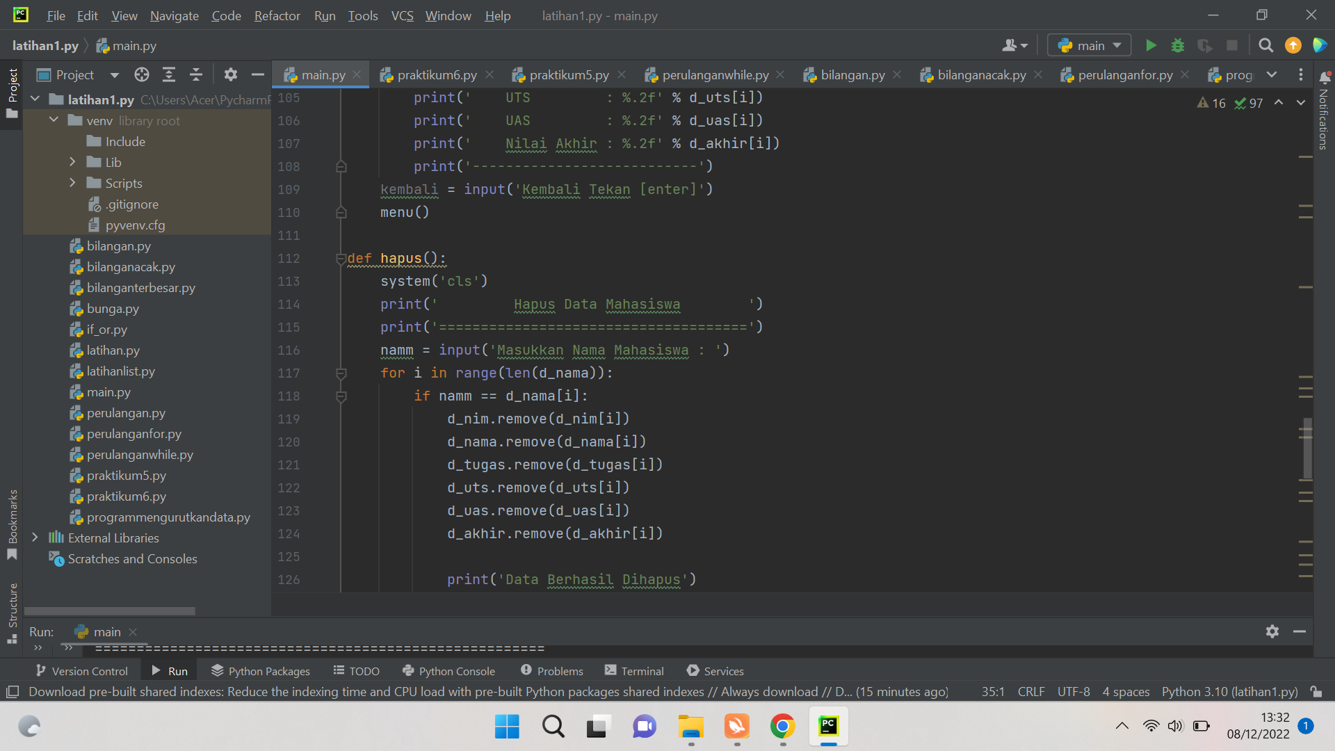Open the Problems tool button
The height and width of the screenshot is (751, 1335).
tap(552, 671)
